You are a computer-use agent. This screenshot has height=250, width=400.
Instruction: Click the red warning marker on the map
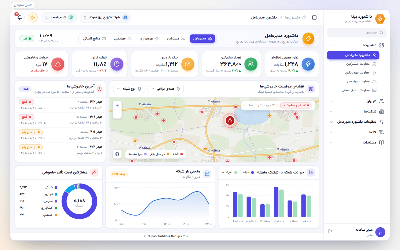coord(230,120)
